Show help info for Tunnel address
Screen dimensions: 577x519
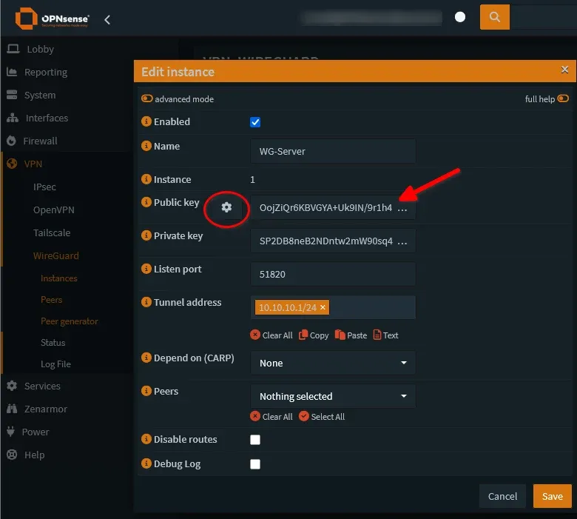coord(146,302)
